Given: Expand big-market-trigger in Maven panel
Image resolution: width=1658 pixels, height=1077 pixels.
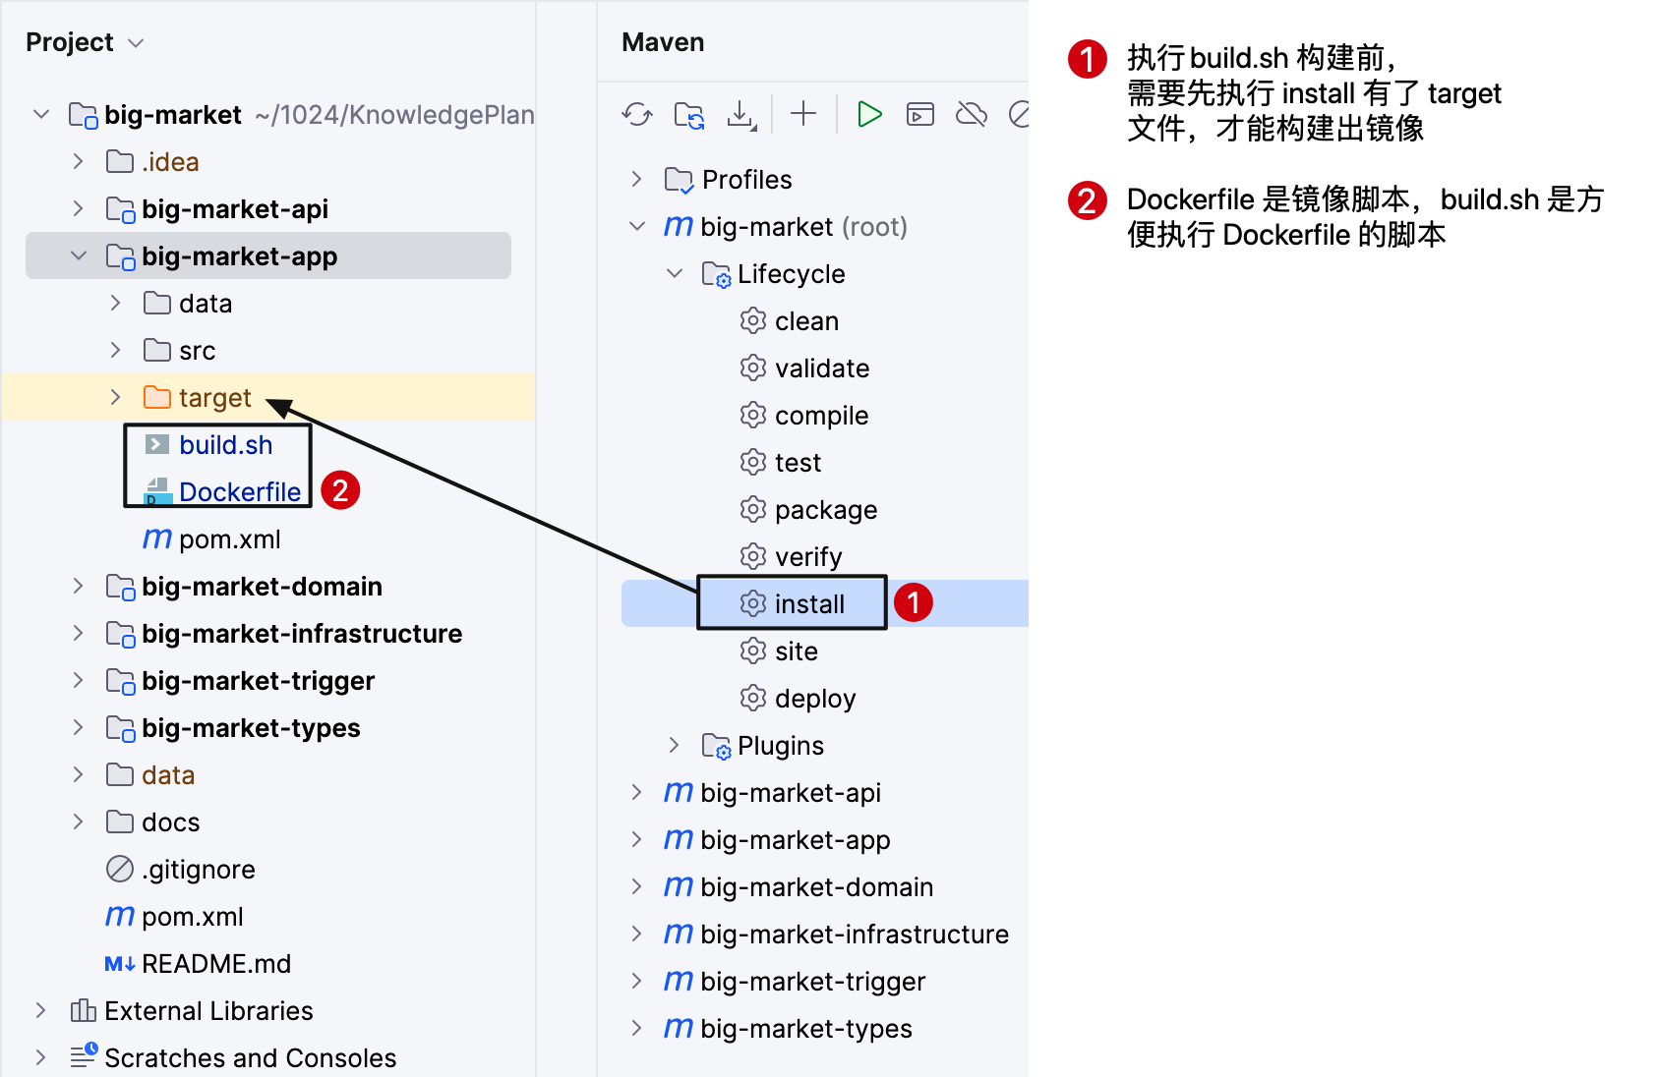Looking at the screenshot, I should pyautogui.click(x=637, y=981).
